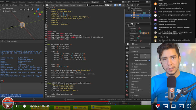
Task: Expand the Volumetrics panel
Action: (x=130, y=81)
